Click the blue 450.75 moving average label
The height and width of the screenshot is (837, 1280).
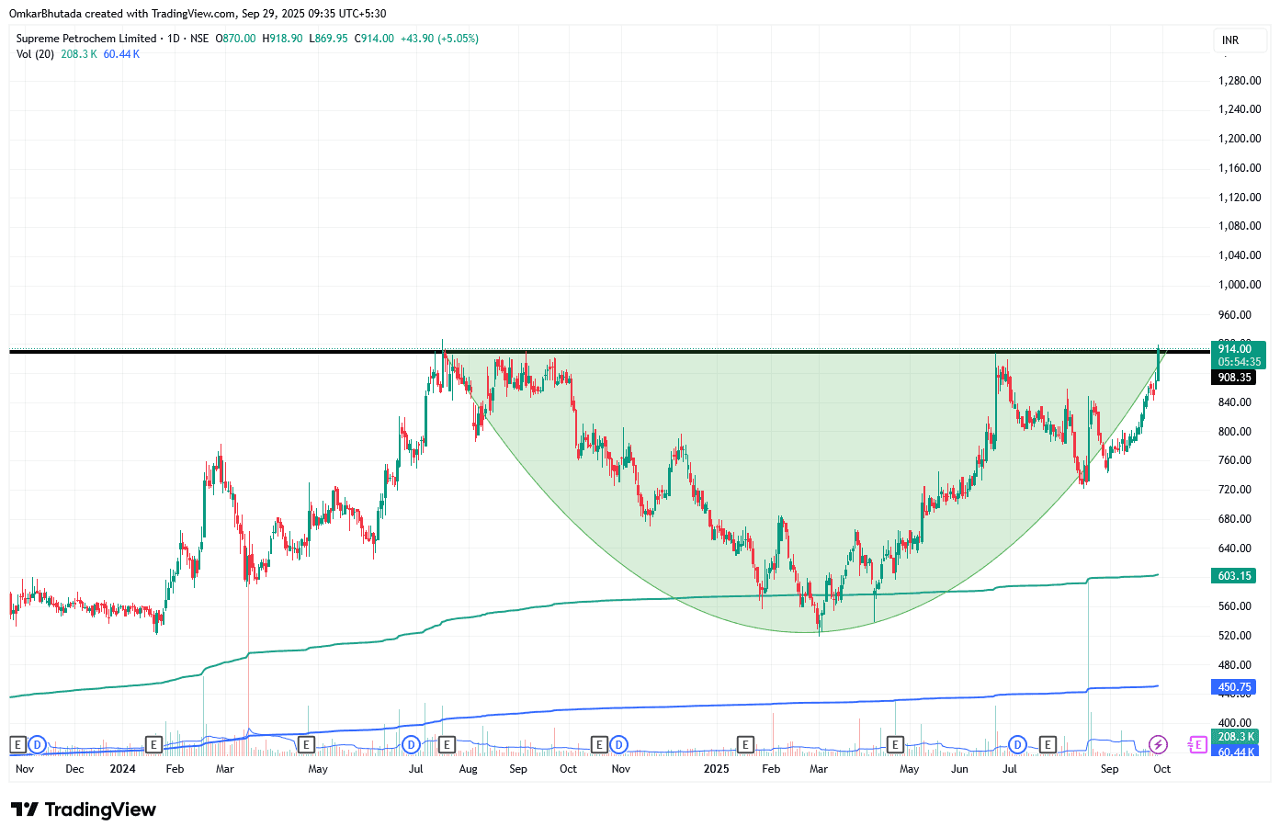pyautogui.click(x=1234, y=687)
